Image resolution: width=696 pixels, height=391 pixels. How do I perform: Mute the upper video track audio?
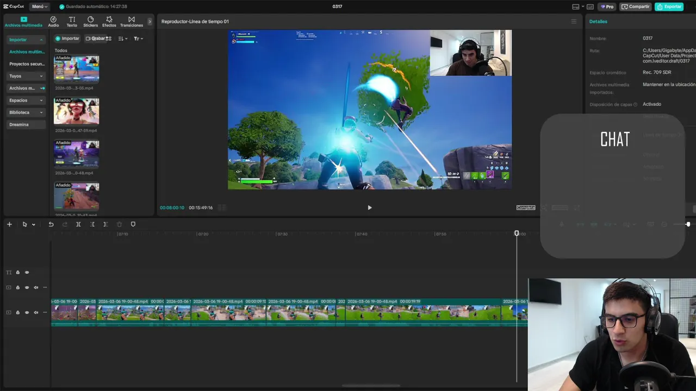click(x=36, y=288)
